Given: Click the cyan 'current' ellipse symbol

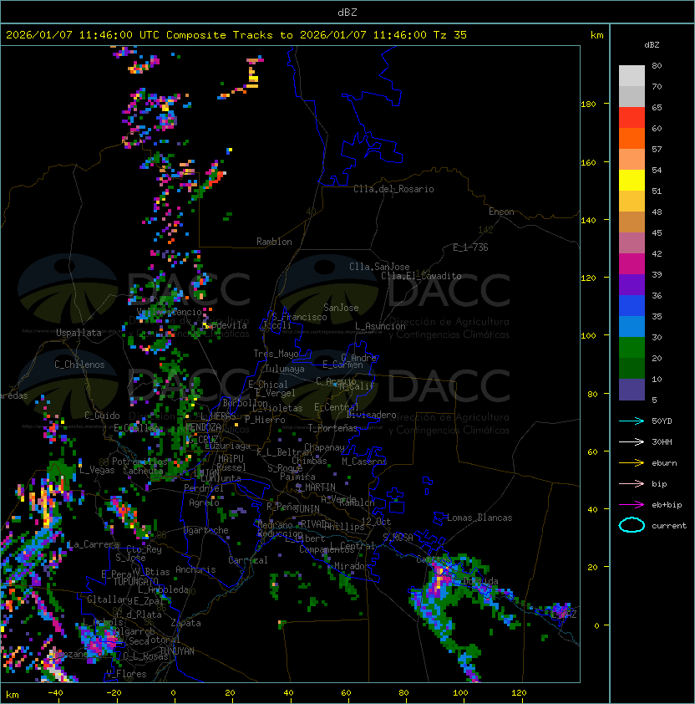Looking at the screenshot, I should pos(632,525).
